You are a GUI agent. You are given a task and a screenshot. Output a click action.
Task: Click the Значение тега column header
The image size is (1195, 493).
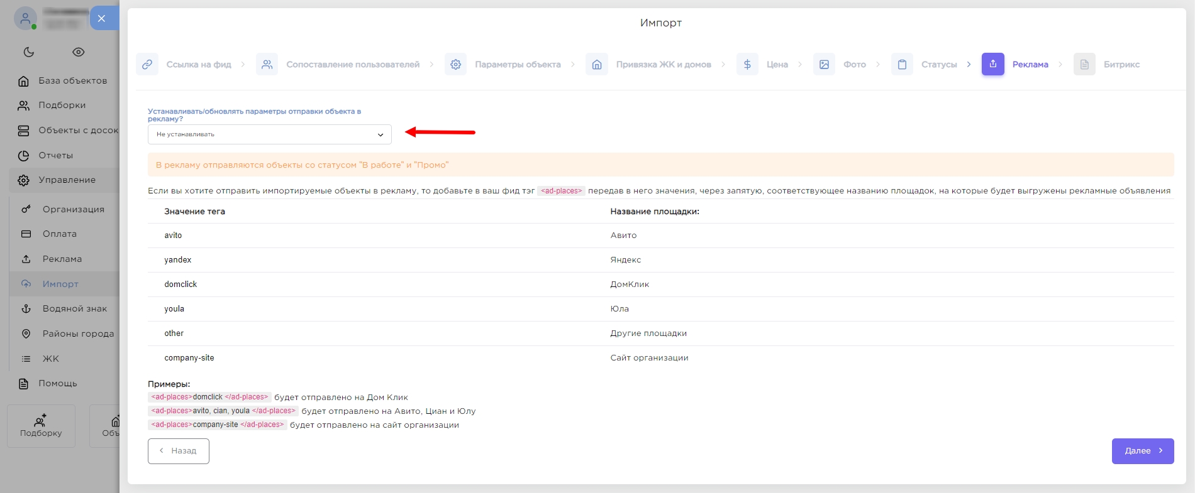click(194, 212)
